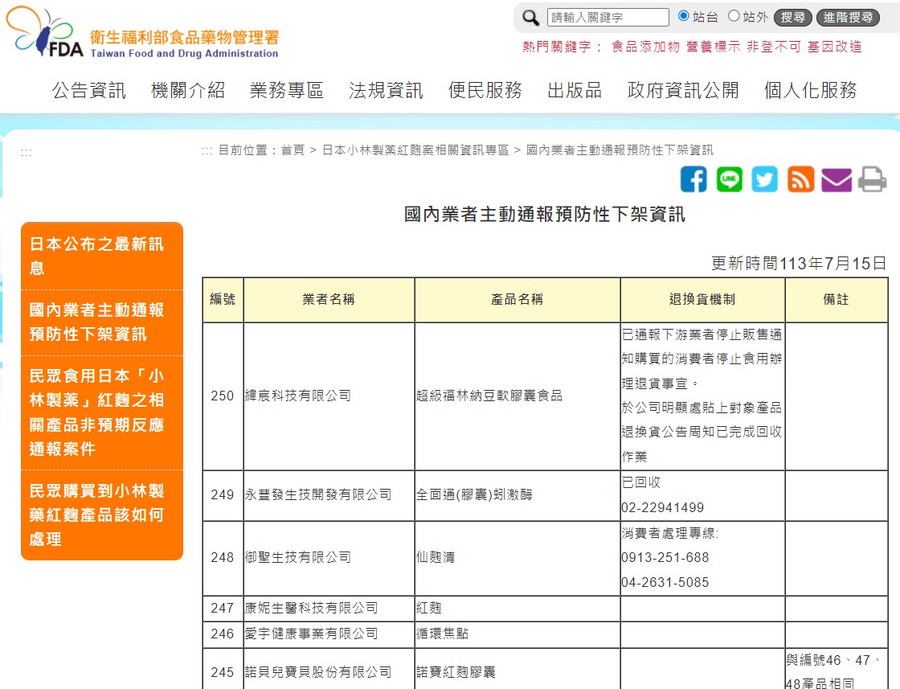Image resolution: width=900 pixels, height=689 pixels.
Task: Open hot keyword 基因改造
Action: click(835, 47)
